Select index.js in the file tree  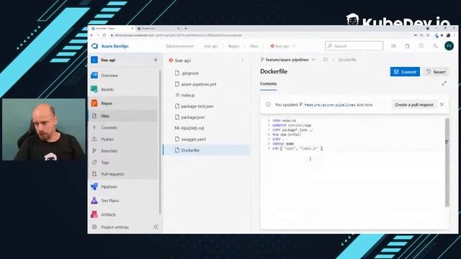(x=207, y=95)
